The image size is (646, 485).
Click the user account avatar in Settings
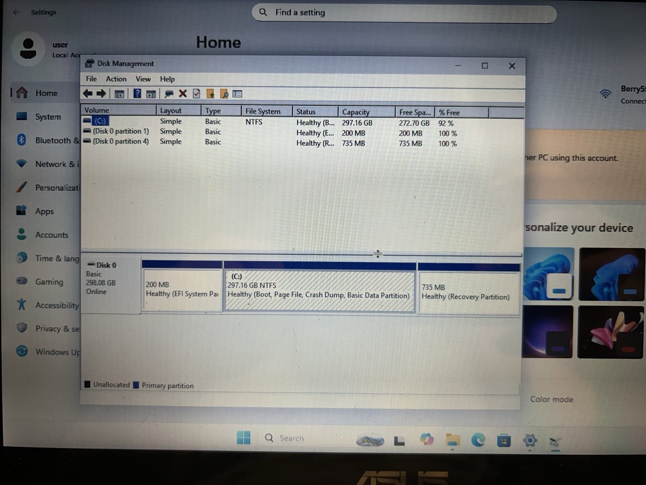[x=28, y=49]
